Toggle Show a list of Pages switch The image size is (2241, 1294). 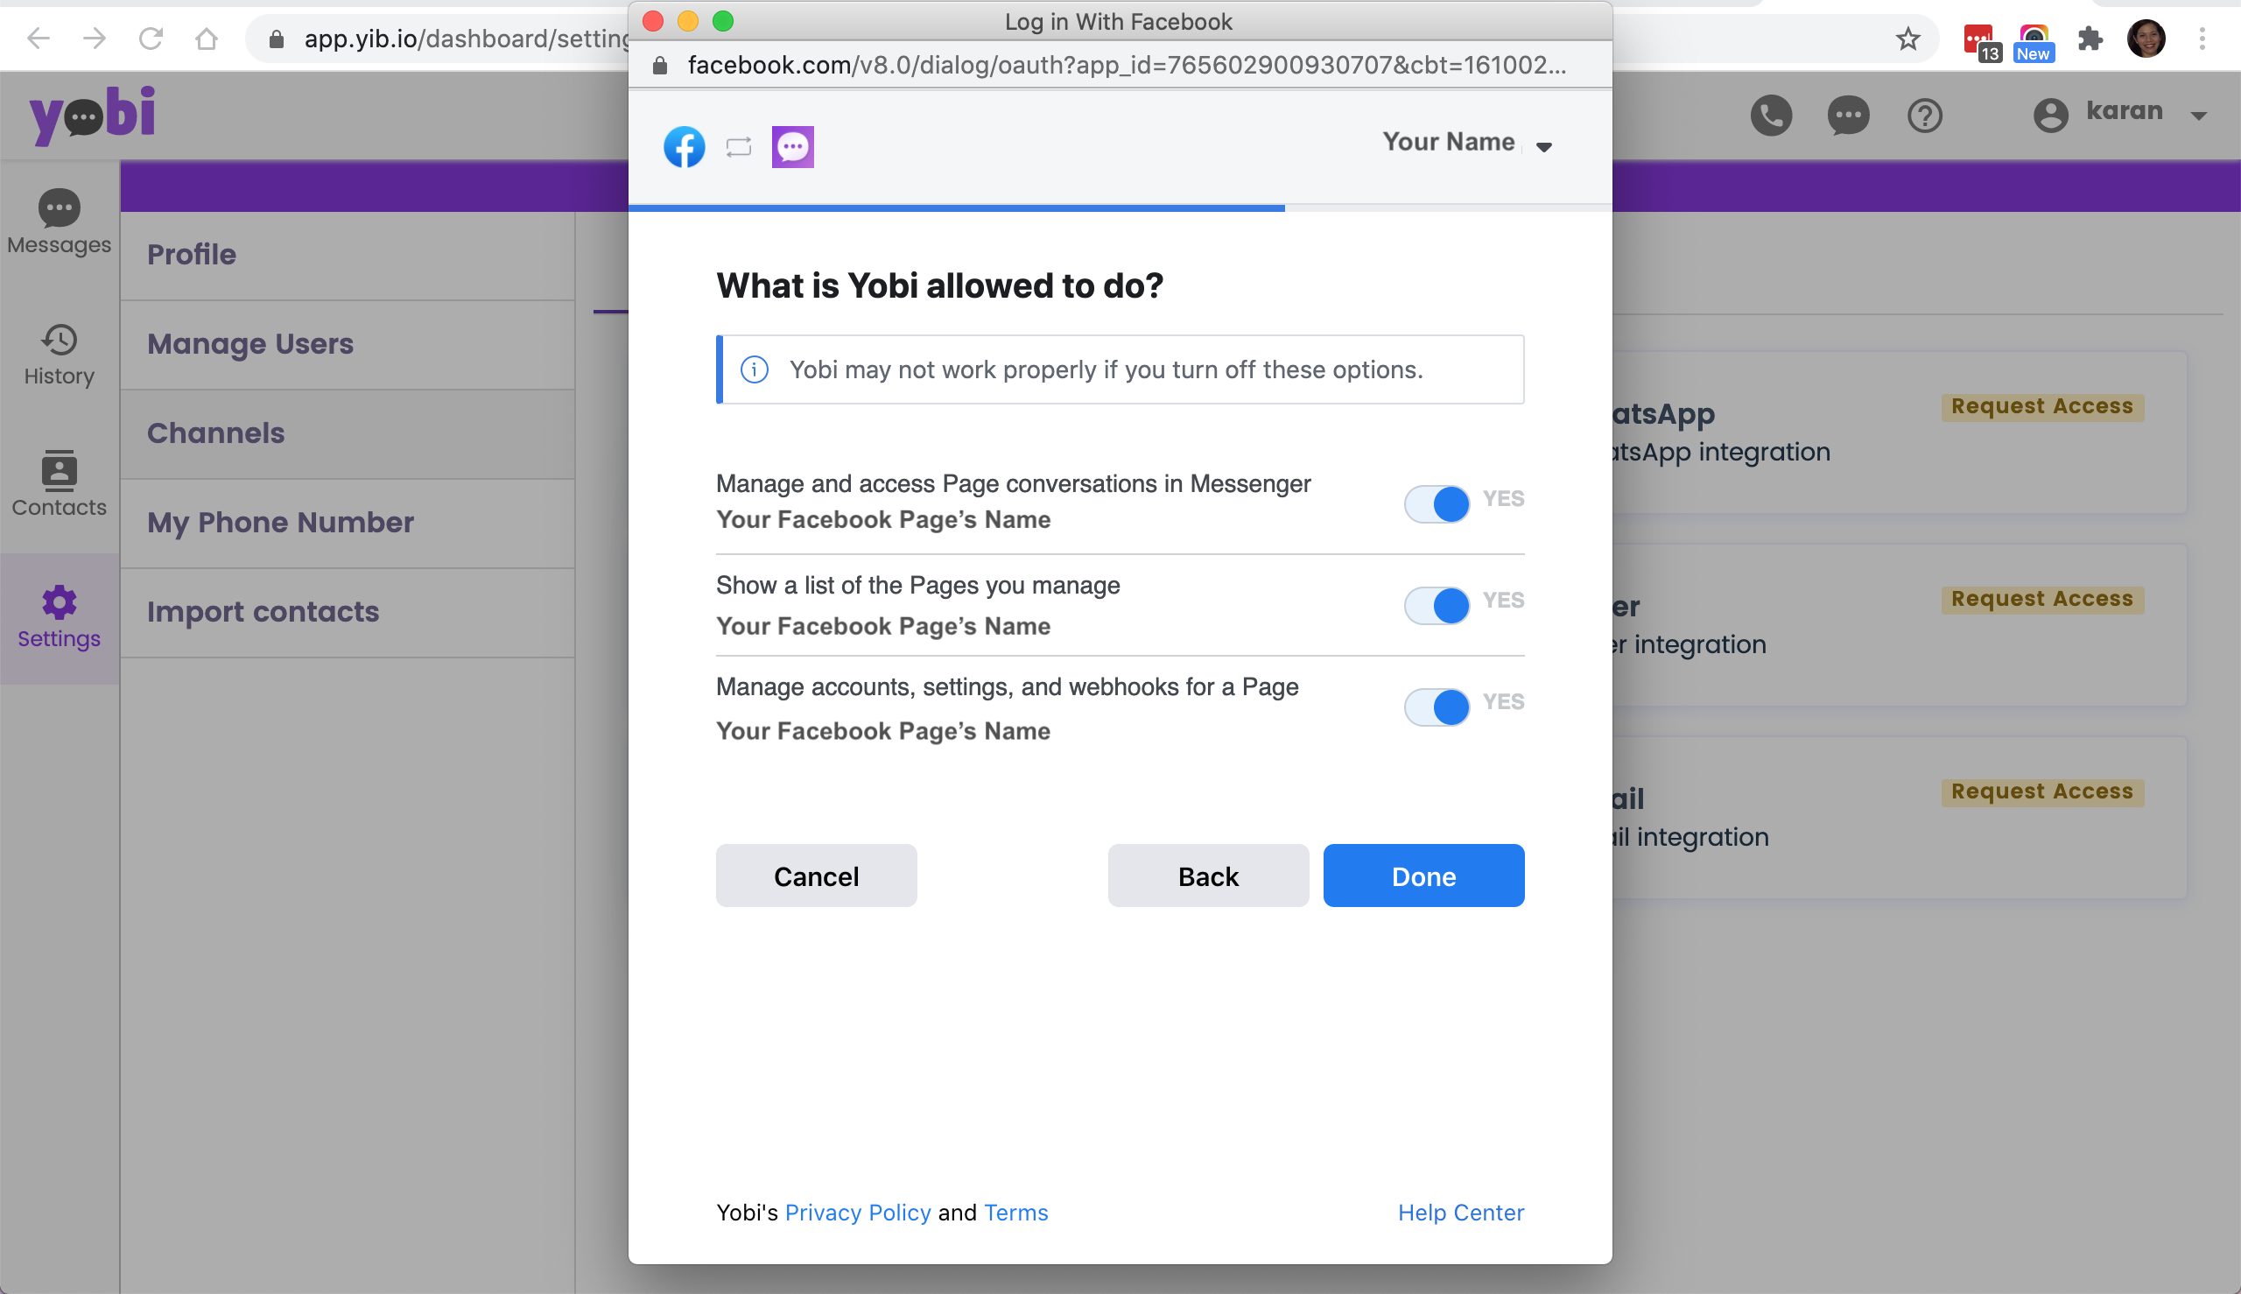click(x=1437, y=605)
